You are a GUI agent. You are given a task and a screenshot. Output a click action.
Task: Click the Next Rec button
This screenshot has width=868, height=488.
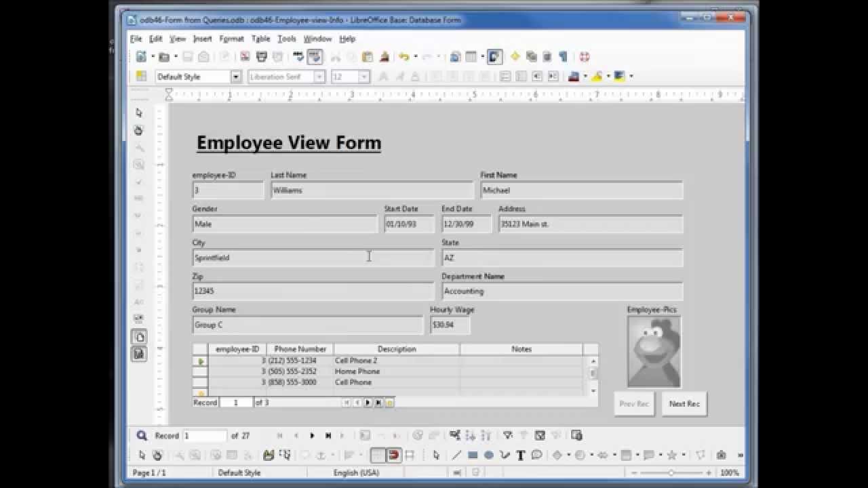[684, 403]
